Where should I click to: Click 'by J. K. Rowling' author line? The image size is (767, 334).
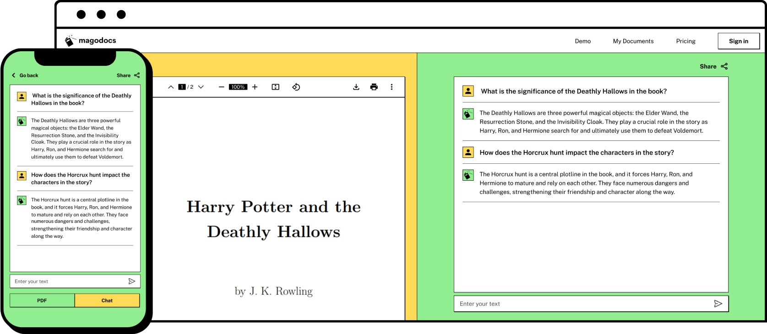[x=274, y=291]
